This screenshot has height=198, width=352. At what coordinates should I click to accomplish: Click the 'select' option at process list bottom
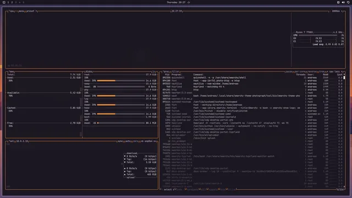168,189
